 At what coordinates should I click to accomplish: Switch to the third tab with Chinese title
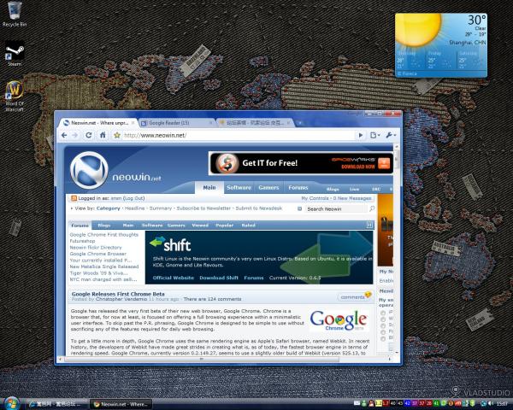pyautogui.click(x=255, y=123)
